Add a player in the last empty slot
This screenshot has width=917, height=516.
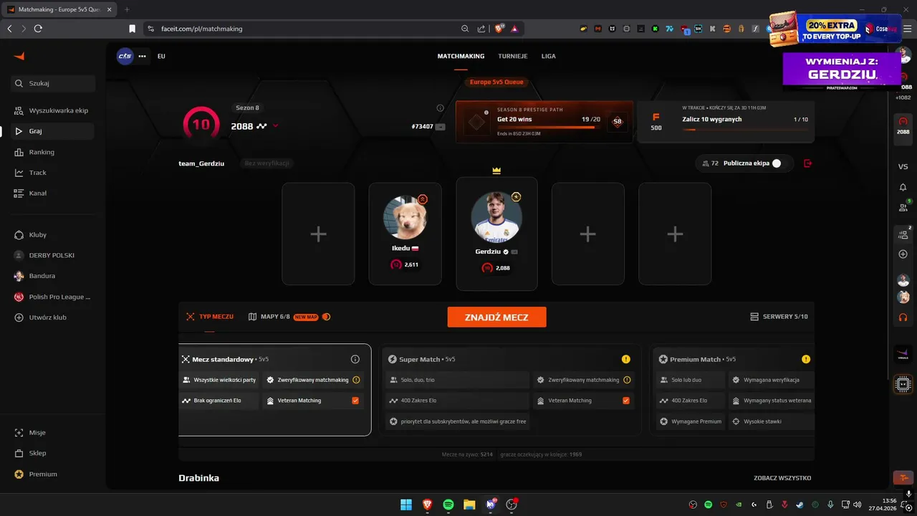[x=675, y=234]
